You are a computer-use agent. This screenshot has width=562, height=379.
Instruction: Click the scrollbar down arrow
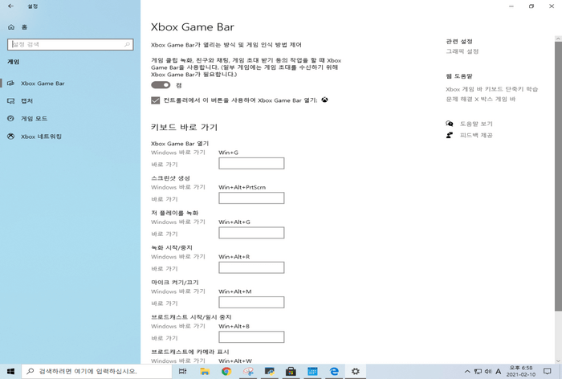coord(559,361)
